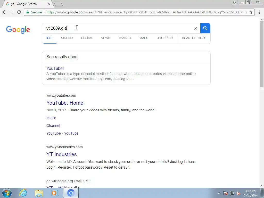The image size is (264, 198).
Task: Open the YouTube: Home result
Action: (x=65, y=103)
